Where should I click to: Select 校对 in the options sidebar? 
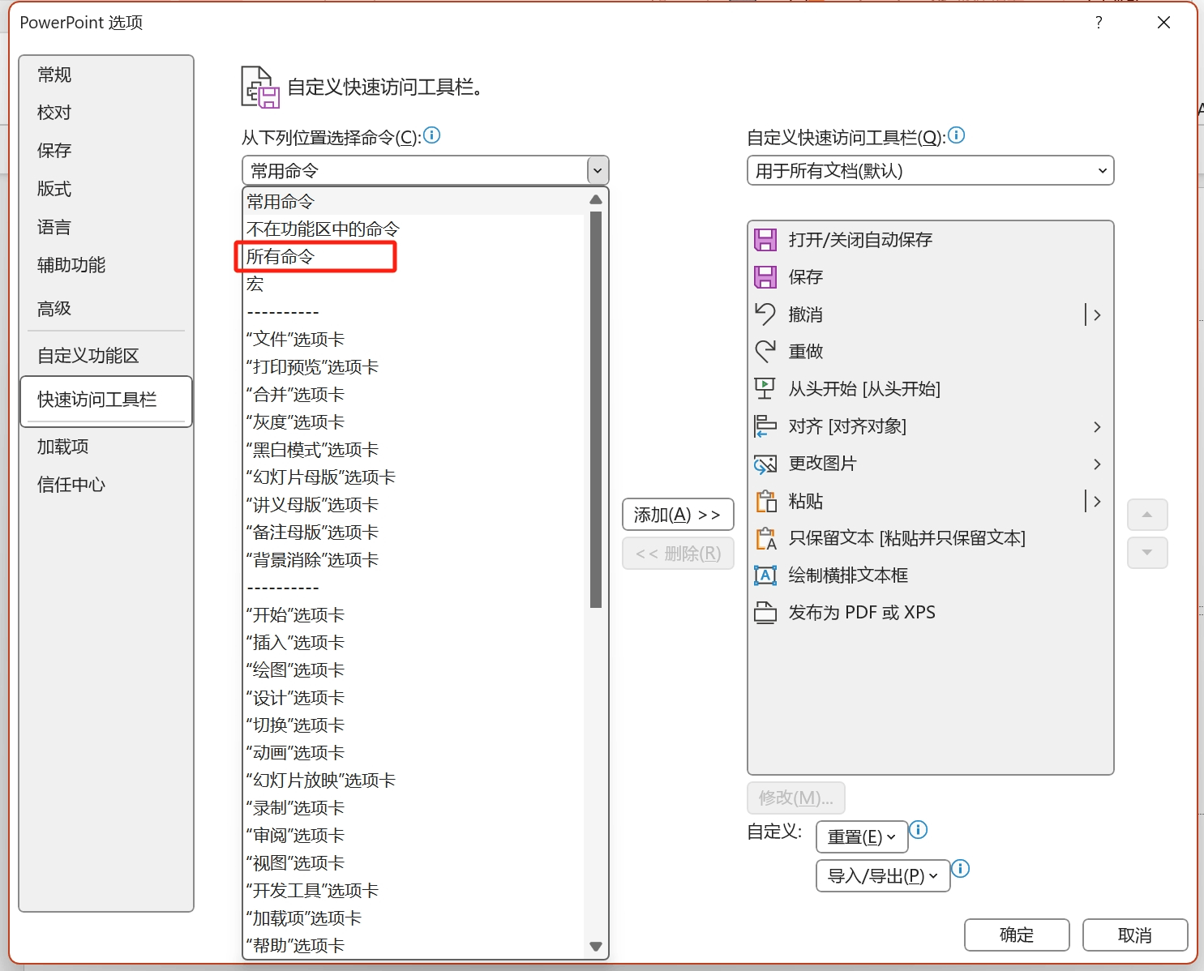(106, 113)
